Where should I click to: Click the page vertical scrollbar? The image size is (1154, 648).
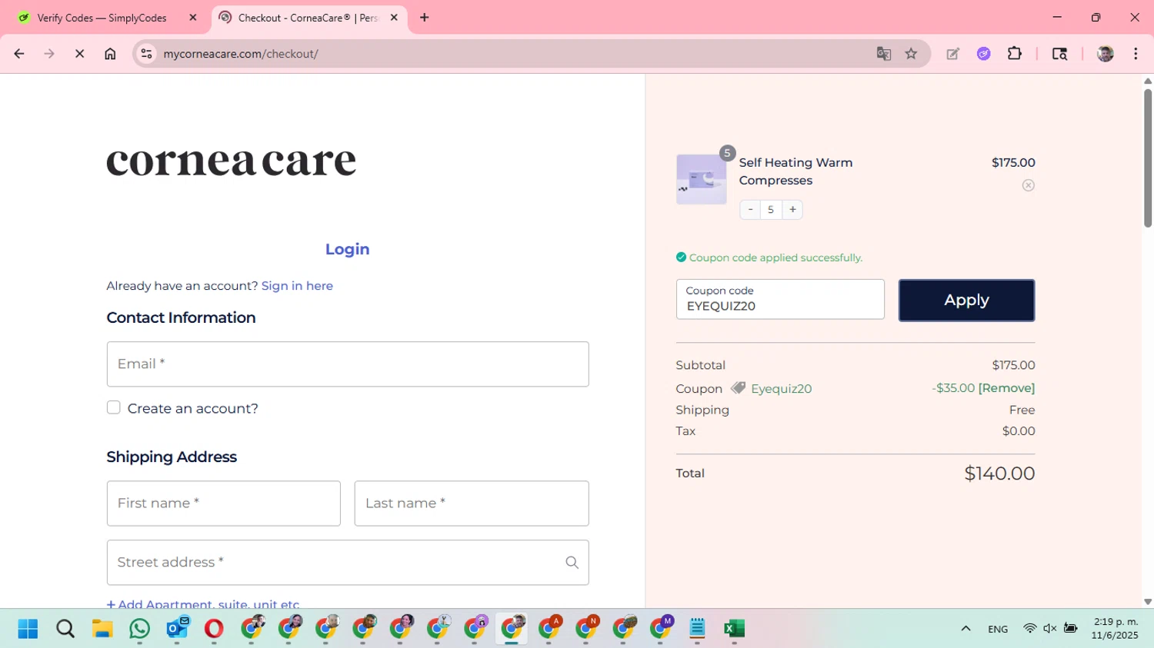[1148, 158]
